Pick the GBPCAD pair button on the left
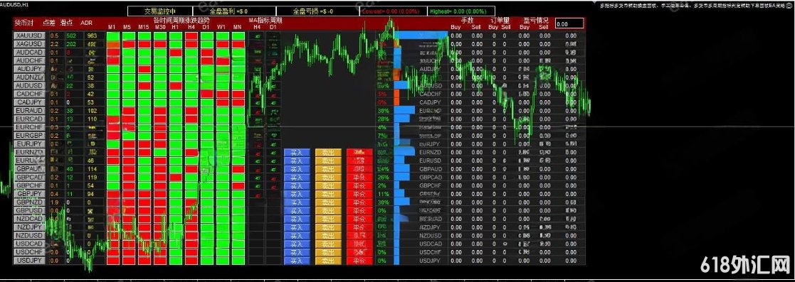 click(29, 178)
